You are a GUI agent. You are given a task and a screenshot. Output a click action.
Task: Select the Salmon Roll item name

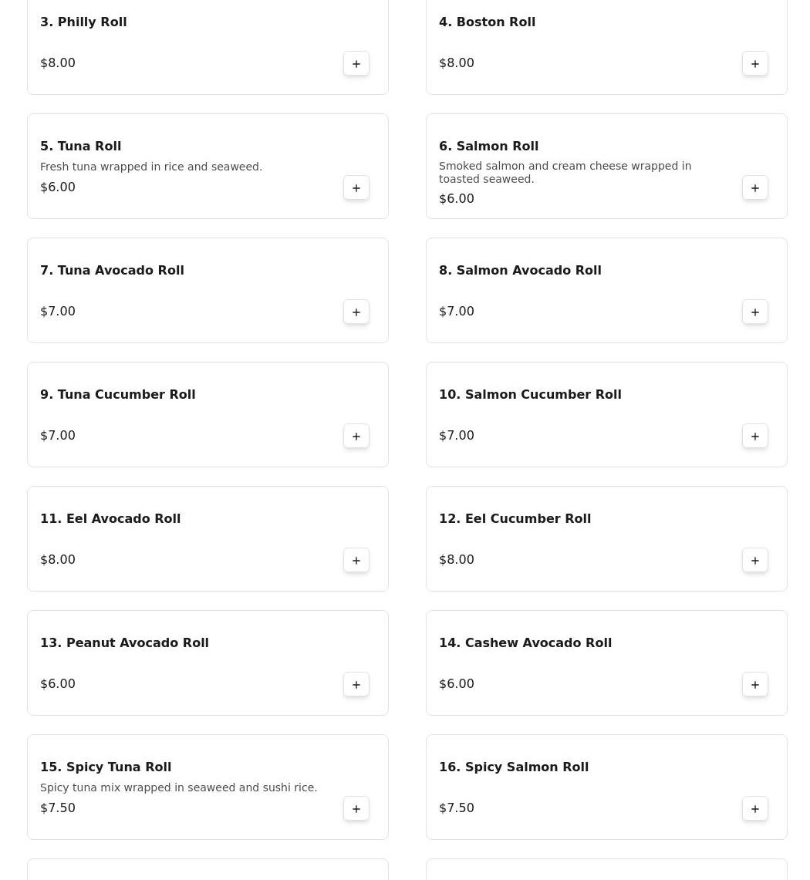(488, 147)
